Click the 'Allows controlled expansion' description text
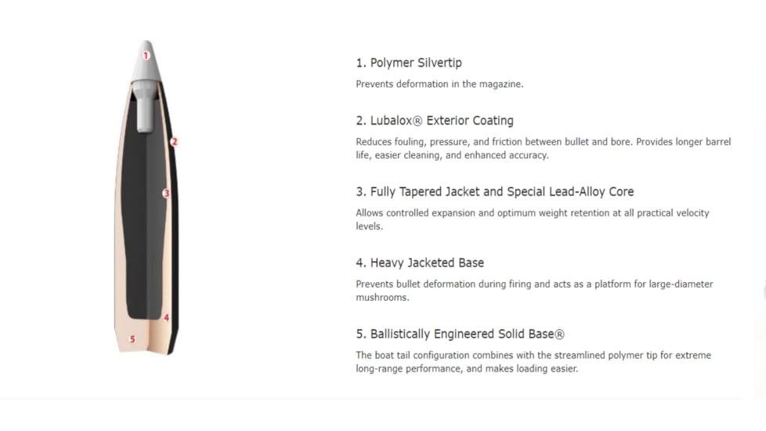This screenshot has width=766, height=431. click(x=532, y=219)
